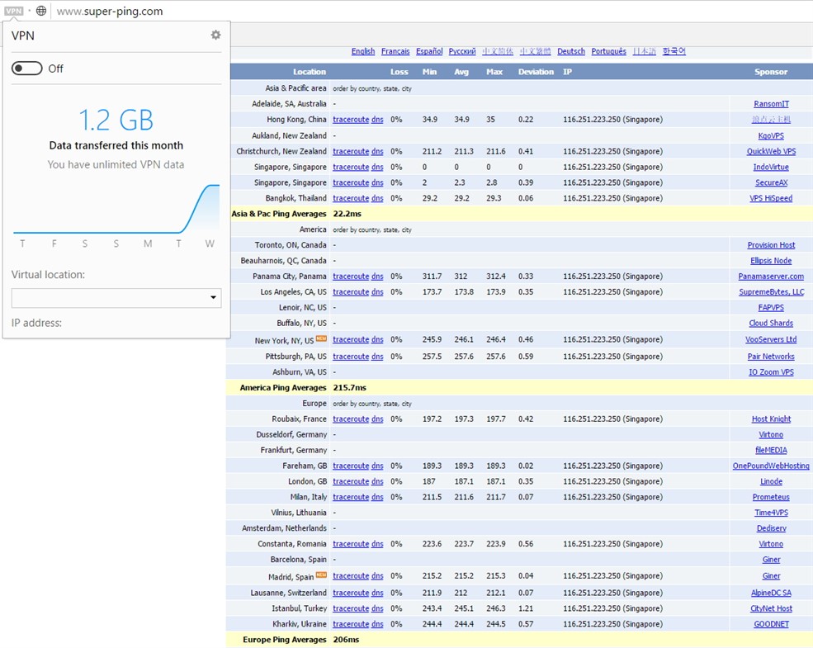Viewport: 813px width, 648px height.
Task: Toggle the VPN switch on
Action: (x=27, y=69)
